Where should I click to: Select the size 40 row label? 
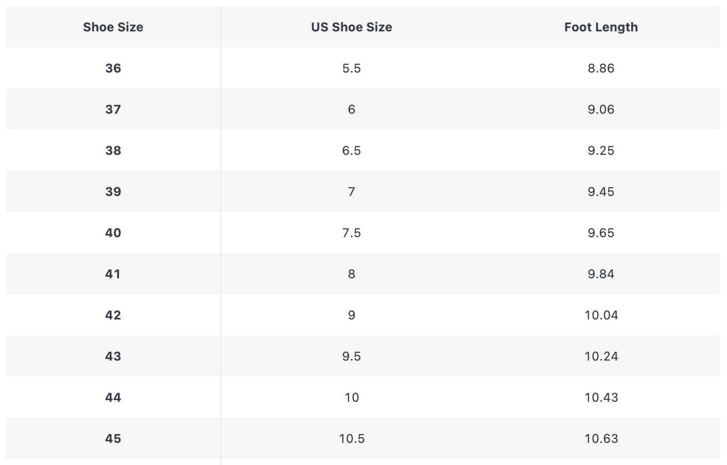[x=113, y=233]
